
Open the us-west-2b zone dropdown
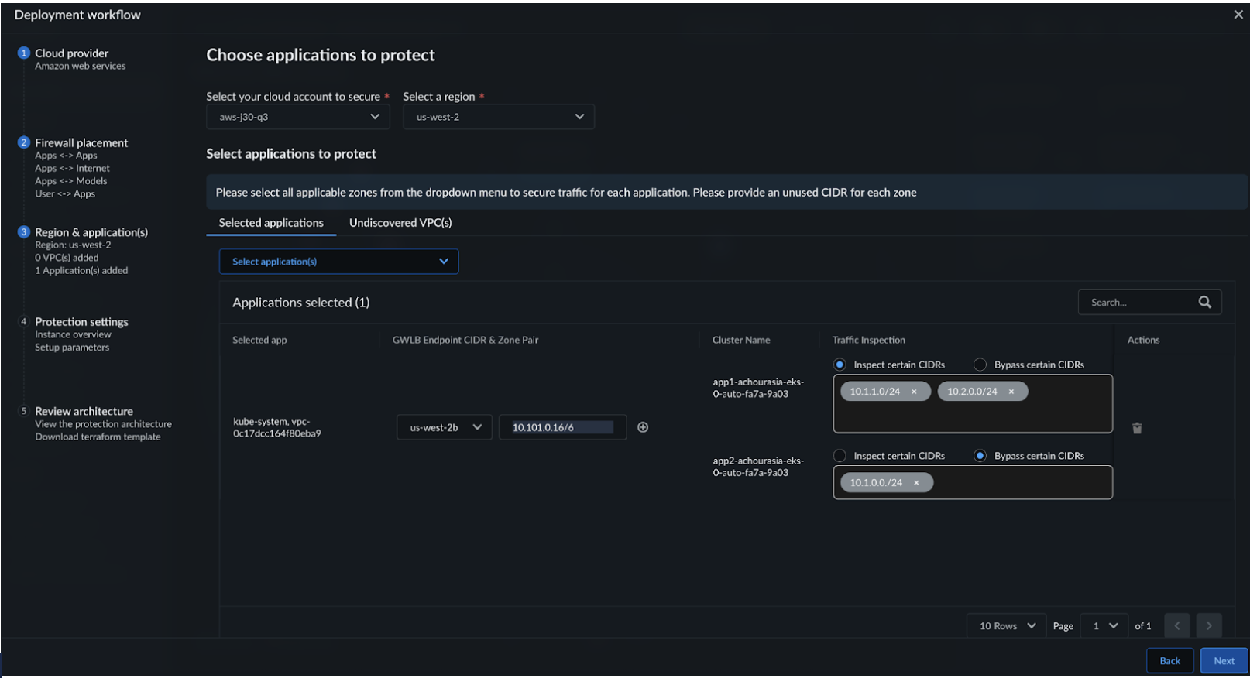(445, 427)
